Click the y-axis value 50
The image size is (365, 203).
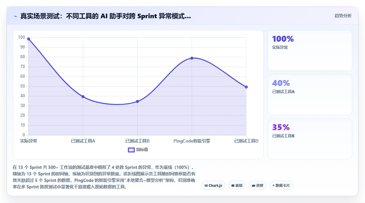[x=22, y=86]
